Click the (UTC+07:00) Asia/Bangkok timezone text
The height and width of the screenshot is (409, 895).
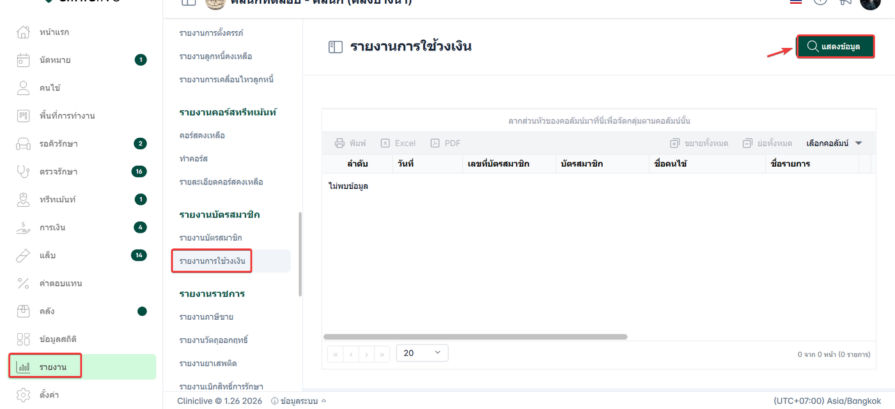[x=827, y=401]
